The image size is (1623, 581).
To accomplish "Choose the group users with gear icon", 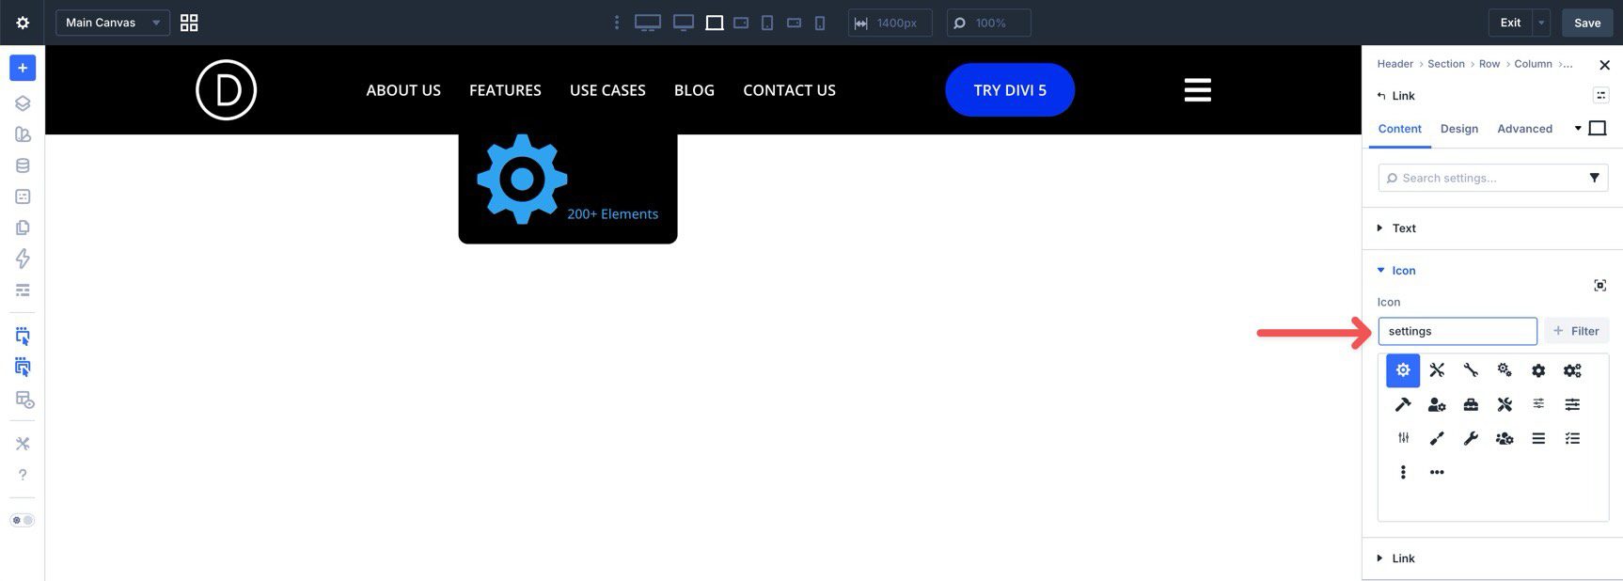I will pyautogui.click(x=1505, y=438).
